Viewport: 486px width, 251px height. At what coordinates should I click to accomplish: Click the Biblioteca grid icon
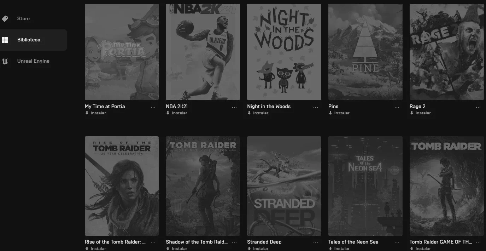click(5, 40)
